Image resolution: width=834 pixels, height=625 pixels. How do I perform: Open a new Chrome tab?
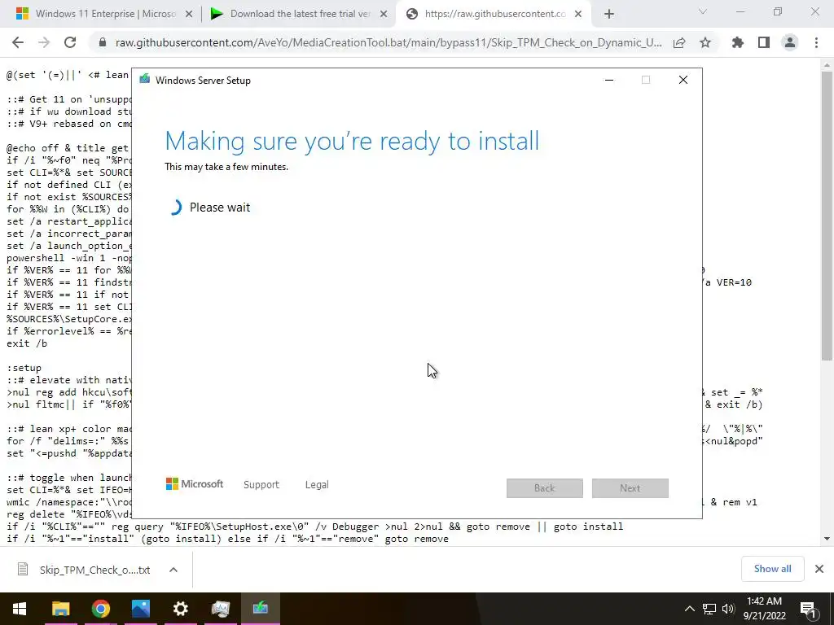click(609, 15)
